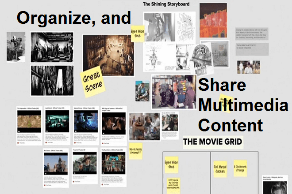The width and height of the screenshot is (292, 194).
Task: Open the small boy in blue photo
Action: [142, 91]
